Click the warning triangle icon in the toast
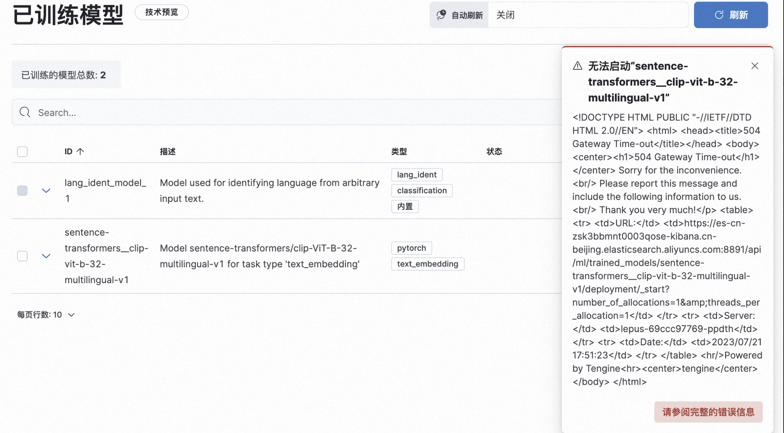The width and height of the screenshot is (784, 433). click(x=577, y=66)
